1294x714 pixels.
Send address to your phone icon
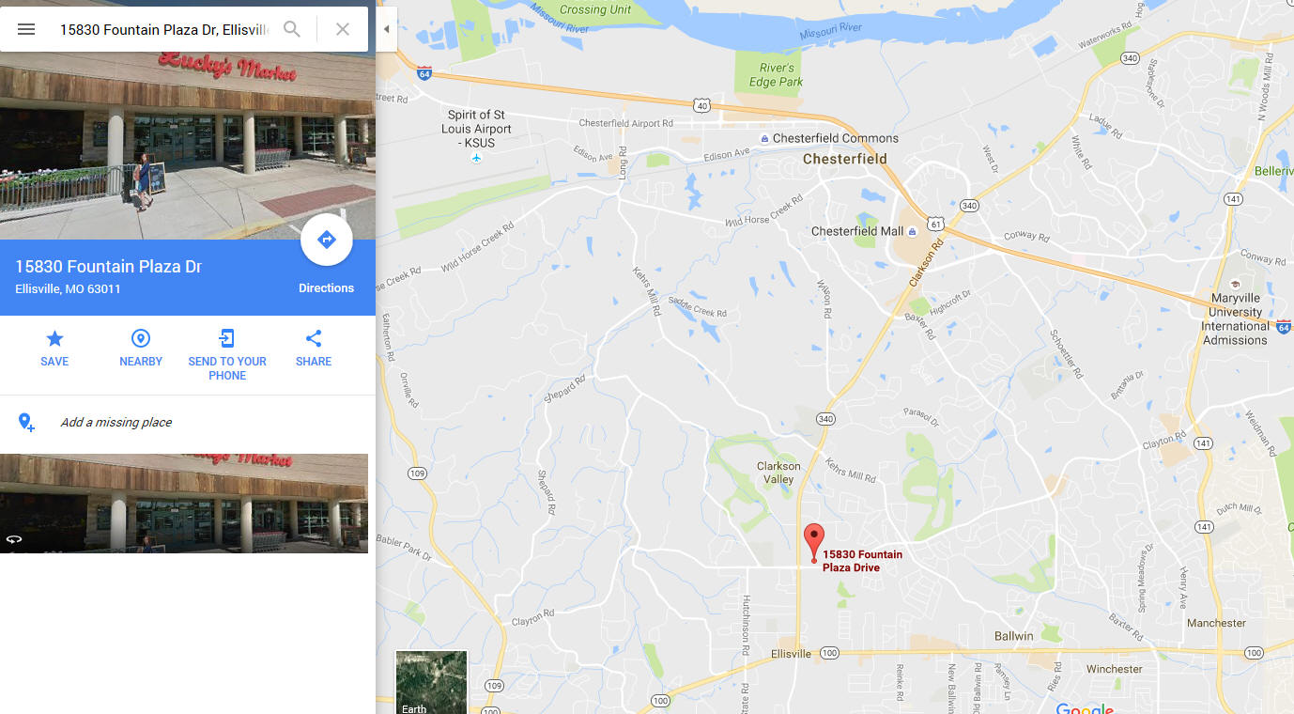click(227, 355)
